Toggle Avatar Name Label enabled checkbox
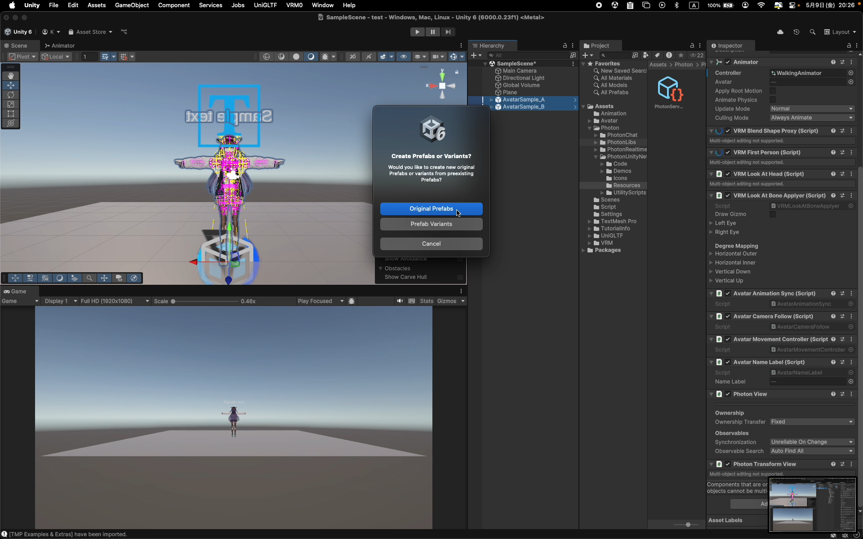Viewport: 863px width, 539px height. pos(728,362)
